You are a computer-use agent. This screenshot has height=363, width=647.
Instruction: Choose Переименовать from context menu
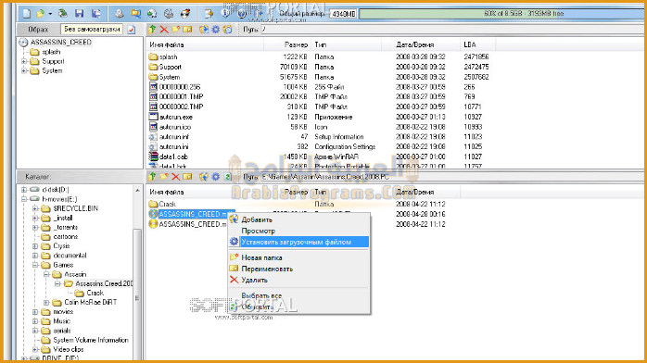click(x=298, y=269)
